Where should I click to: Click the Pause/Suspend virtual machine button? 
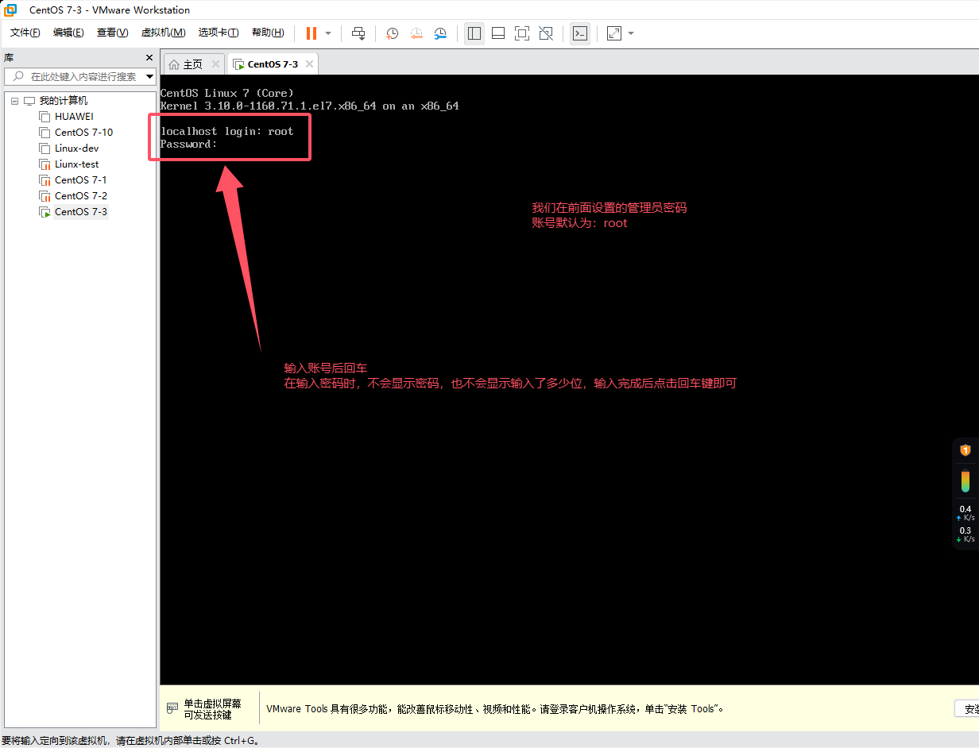click(311, 33)
